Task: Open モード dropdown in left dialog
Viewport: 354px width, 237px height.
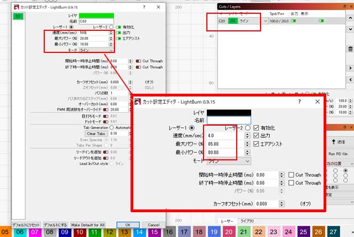Action: tap(96, 50)
